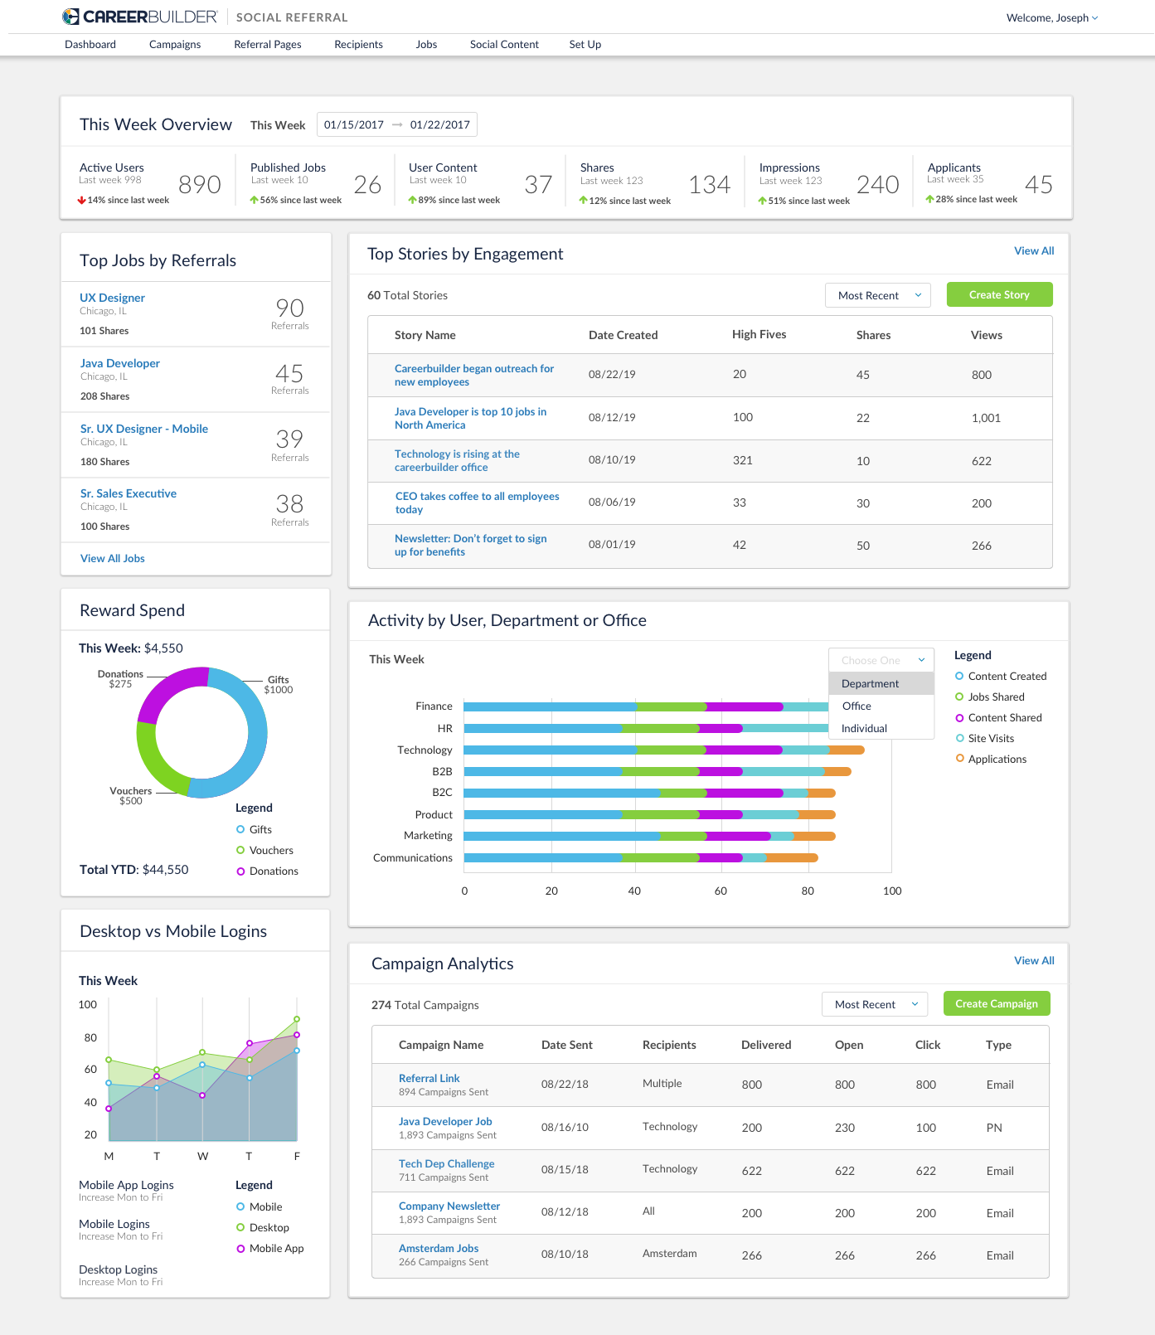
Task: Open the Most Recent dropdown in Top Stories
Action: tap(878, 295)
